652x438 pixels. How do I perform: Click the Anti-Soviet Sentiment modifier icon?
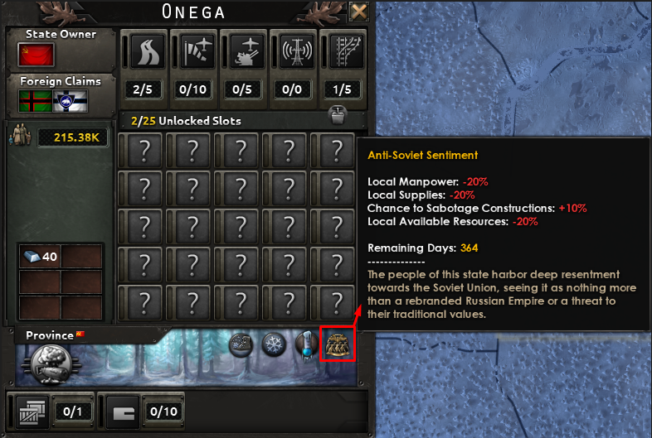coord(338,344)
